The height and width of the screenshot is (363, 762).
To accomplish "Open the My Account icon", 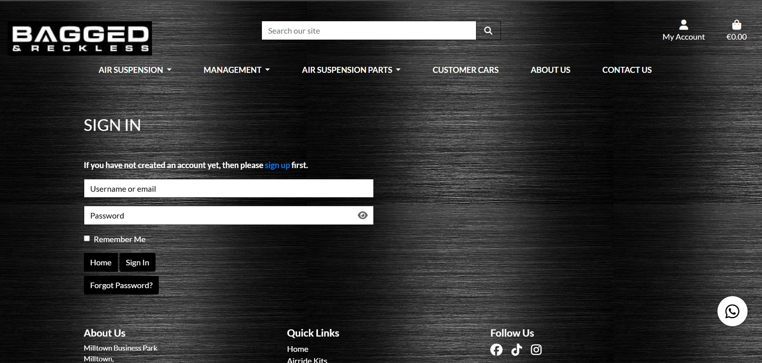I will pos(683,25).
